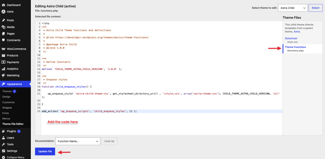Open the Function Name documentation dropdown
Image resolution: width=325 pixels, height=159 pixels.
[x=78, y=141]
